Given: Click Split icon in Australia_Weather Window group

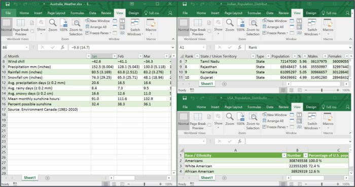Looking at the screenshot, I should [x=115, y=21].
